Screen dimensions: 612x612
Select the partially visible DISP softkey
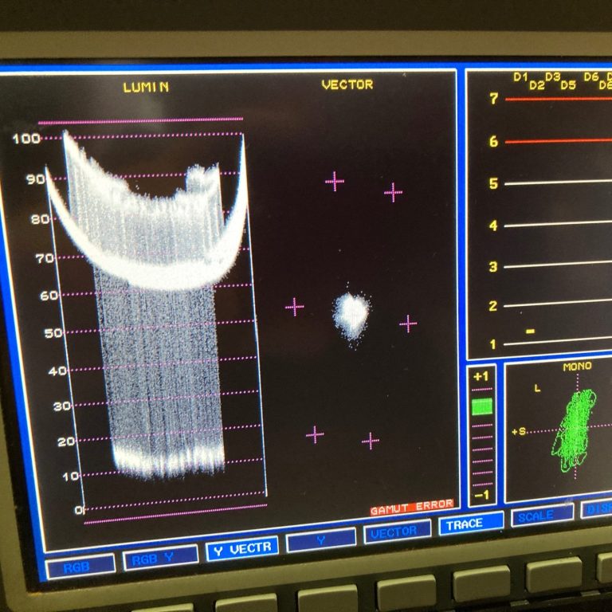pos(596,509)
